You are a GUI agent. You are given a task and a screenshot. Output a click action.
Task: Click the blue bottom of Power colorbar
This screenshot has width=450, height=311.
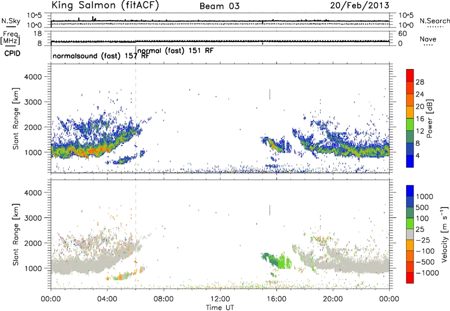click(x=410, y=161)
